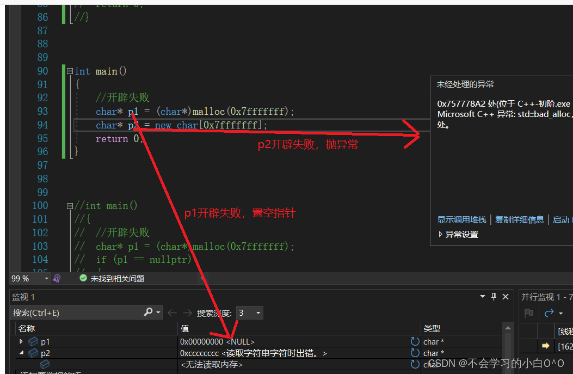The height and width of the screenshot is (374, 573).
Task: Open the dropdown arrow on 监视 1 title bar
Action: pos(482,297)
